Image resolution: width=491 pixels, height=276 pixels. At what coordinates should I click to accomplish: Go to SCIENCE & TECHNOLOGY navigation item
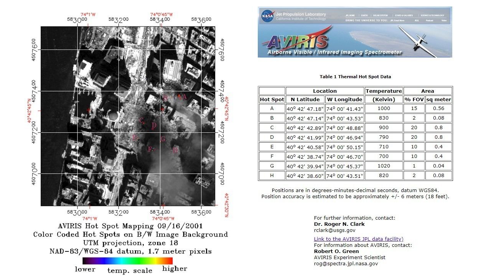432,16
